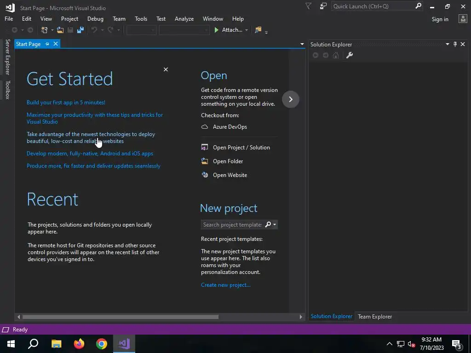Open the Debug menu
Screen dimensions: 471x353
[x=95, y=18]
